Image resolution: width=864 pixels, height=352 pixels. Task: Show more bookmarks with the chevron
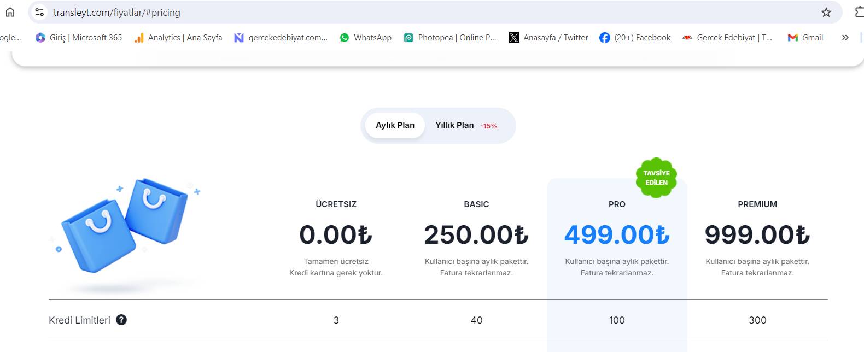click(845, 38)
